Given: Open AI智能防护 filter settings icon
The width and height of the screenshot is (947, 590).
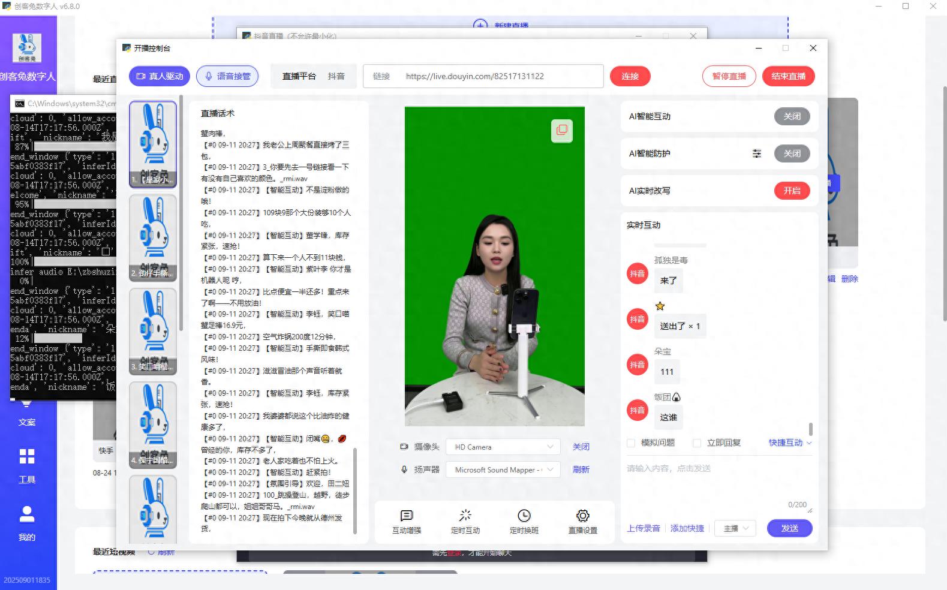Looking at the screenshot, I should coord(757,153).
